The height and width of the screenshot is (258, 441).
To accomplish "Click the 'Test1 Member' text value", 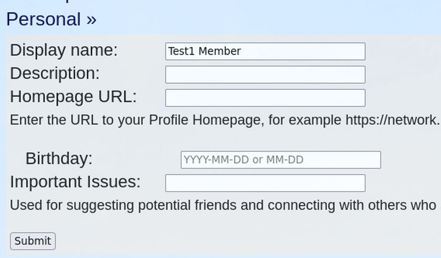I will [x=205, y=51].
